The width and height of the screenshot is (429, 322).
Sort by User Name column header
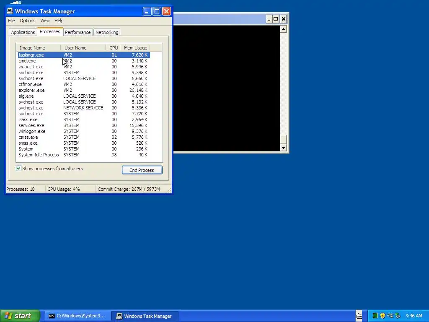[x=83, y=48]
